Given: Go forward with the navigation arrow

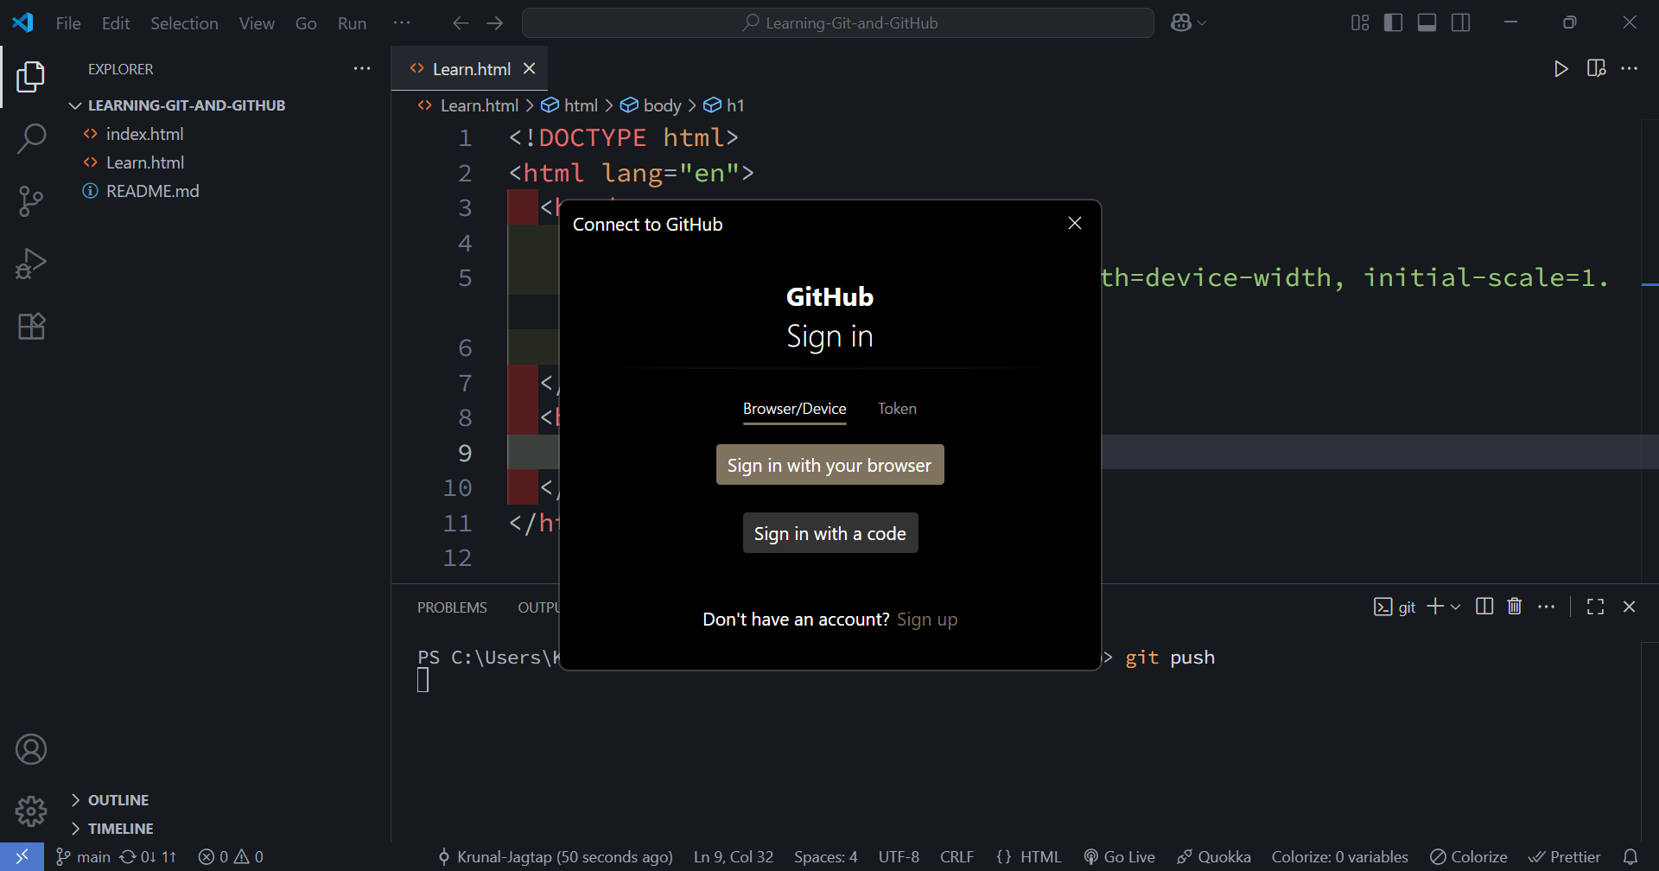Looking at the screenshot, I should click(x=494, y=23).
